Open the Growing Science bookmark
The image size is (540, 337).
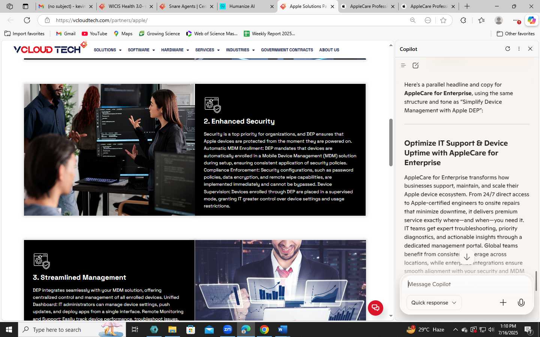pos(159,34)
